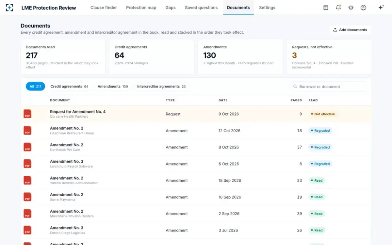Click the Request type cell
The width and height of the screenshot is (392, 245).
173,114
